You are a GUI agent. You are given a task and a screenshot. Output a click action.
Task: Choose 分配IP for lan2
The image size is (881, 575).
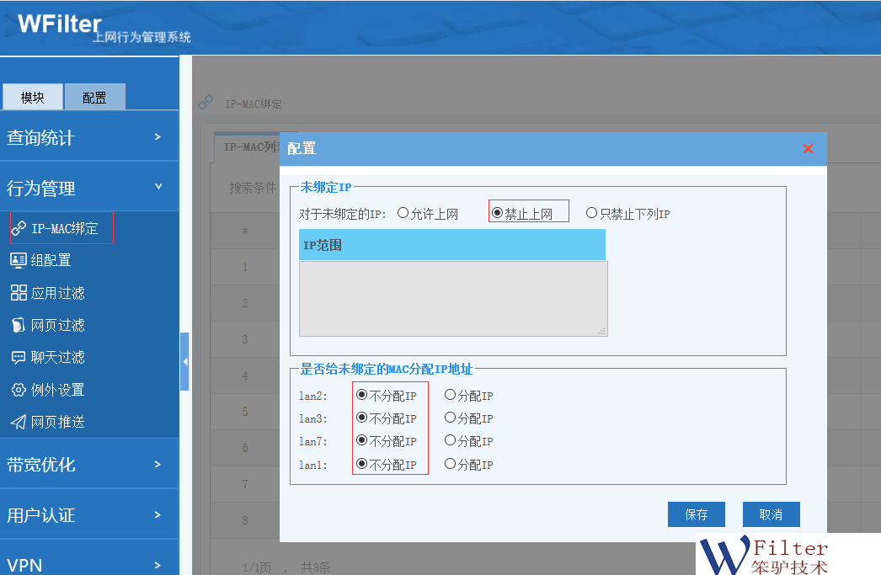[x=451, y=395]
